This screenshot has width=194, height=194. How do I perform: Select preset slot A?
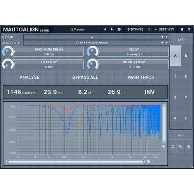[175, 56]
